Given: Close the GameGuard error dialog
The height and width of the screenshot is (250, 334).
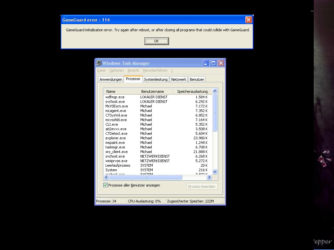Looking at the screenshot, I should click(x=249, y=20).
